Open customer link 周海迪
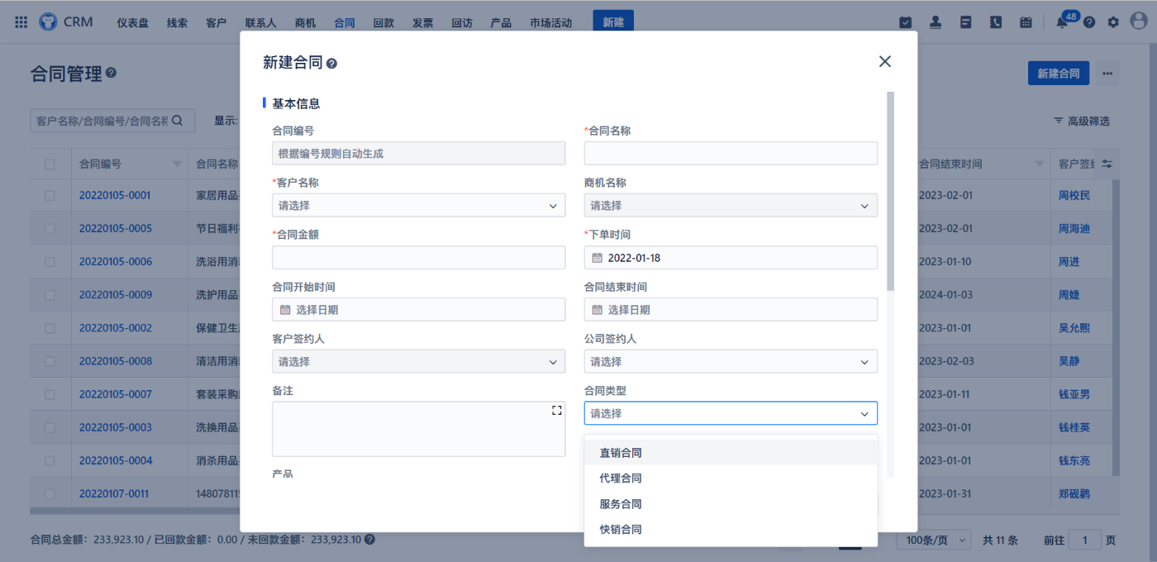The height and width of the screenshot is (562, 1157). click(1074, 229)
